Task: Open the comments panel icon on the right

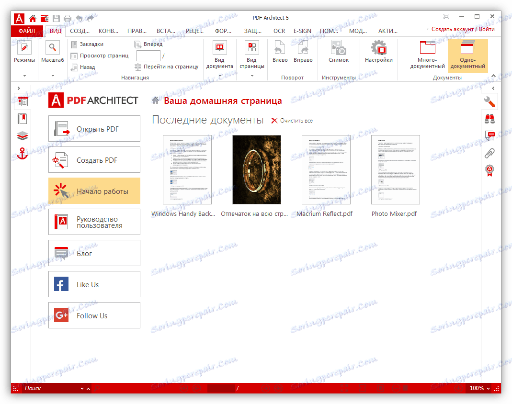Action: click(489, 136)
